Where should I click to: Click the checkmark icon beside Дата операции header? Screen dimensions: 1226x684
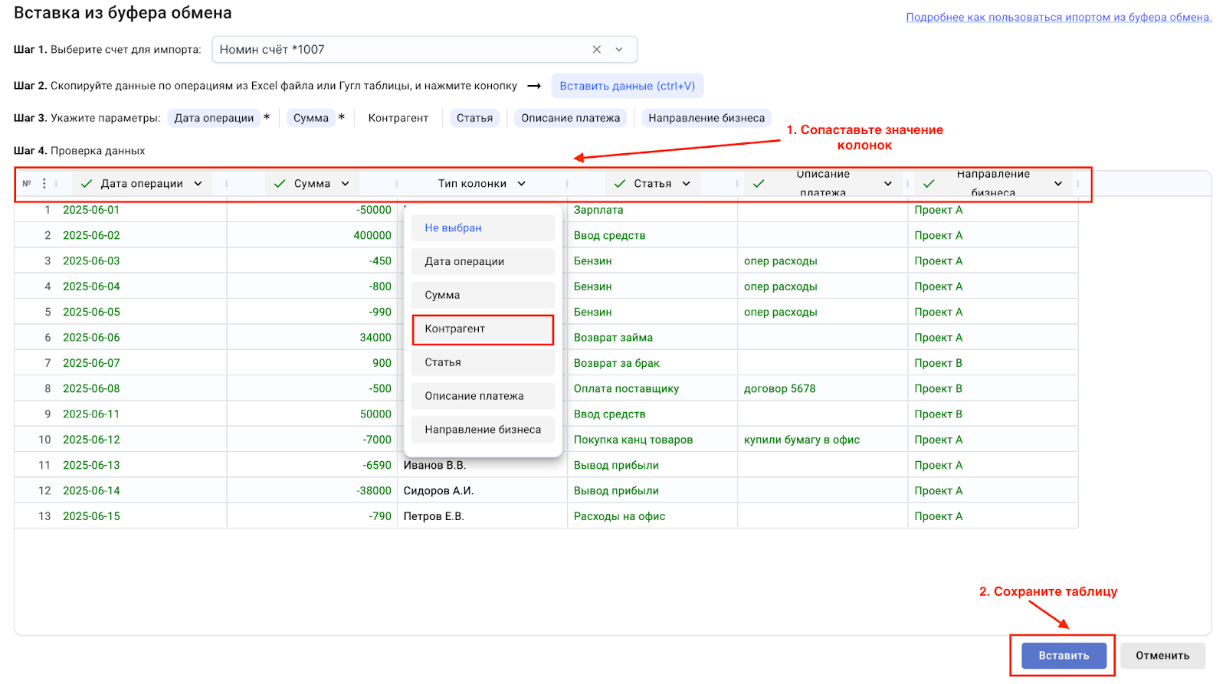(87, 184)
